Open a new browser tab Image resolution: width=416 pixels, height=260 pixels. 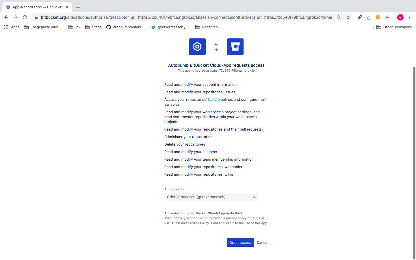click(78, 7)
